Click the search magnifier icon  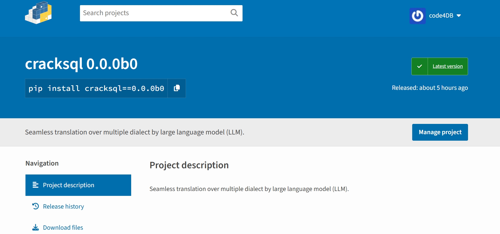(234, 13)
